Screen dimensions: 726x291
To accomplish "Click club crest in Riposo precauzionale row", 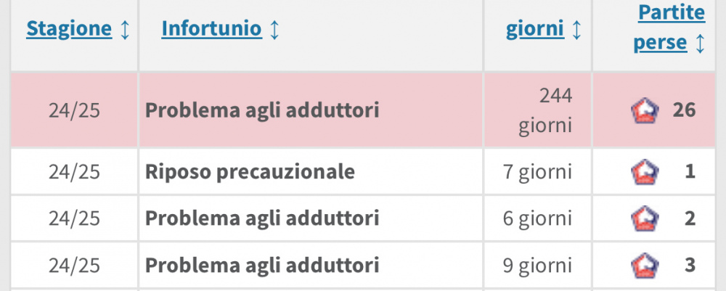I will pyautogui.click(x=645, y=172).
